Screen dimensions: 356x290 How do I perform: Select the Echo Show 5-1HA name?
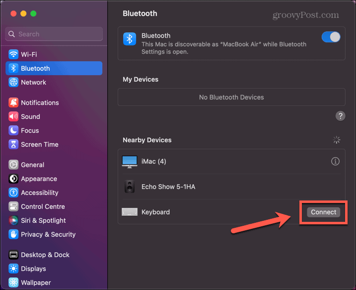(x=168, y=187)
